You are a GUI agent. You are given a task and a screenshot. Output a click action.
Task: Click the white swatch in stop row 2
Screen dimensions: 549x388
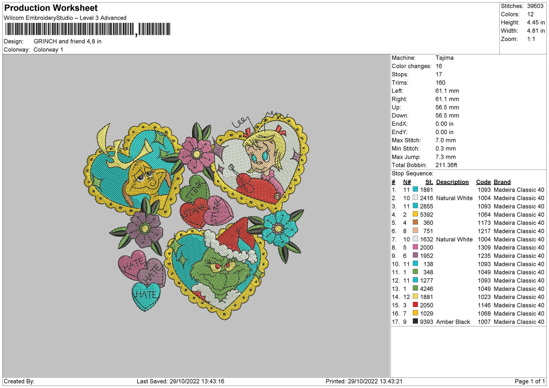coord(415,198)
